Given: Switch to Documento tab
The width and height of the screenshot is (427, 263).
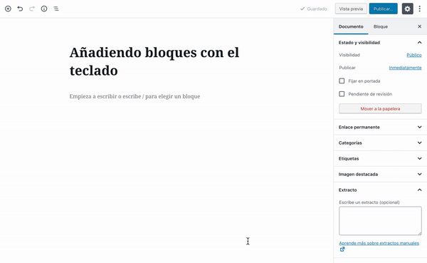Looking at the screenshot, I should pyautogui.click(x=351, y=26).
